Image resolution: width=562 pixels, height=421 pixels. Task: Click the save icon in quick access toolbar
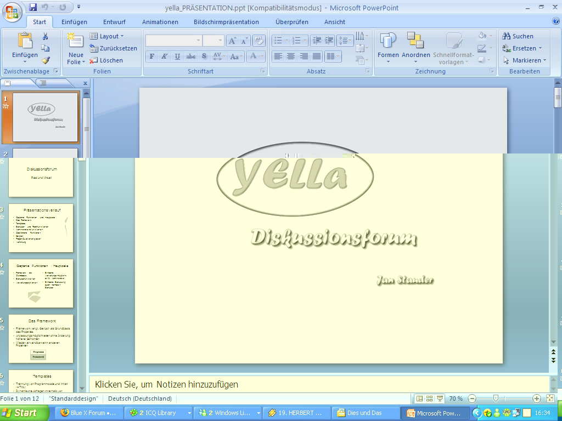(x=33, y=8)
